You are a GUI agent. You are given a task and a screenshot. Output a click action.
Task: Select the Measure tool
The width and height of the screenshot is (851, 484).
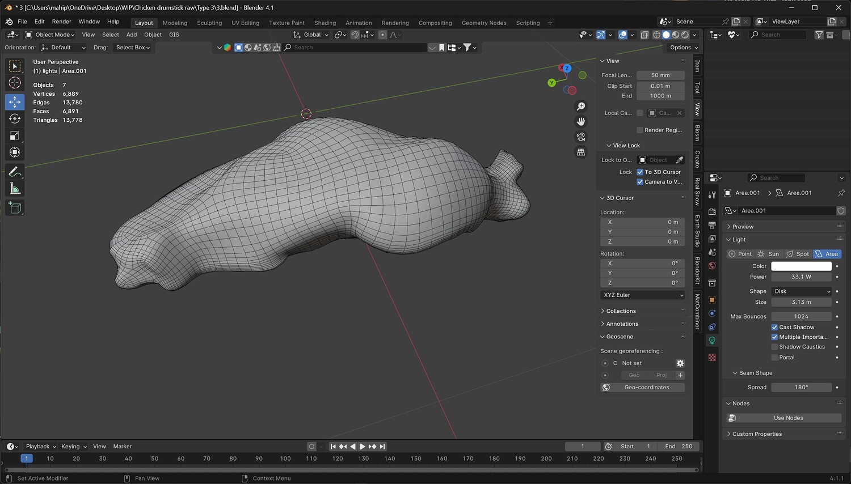[15, 189]
